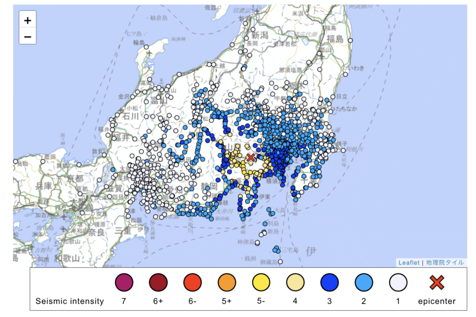
Task: Click the intensity 1 white legend circle
Action: click(398, 282)
